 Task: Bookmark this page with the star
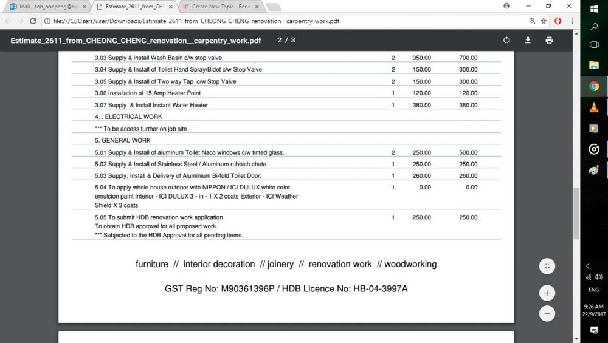click(x=544, y=21)
